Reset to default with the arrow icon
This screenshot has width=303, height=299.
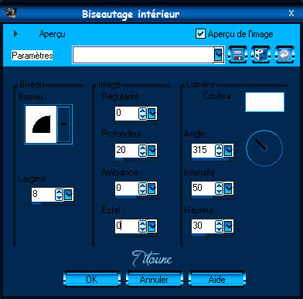point(284,55)
